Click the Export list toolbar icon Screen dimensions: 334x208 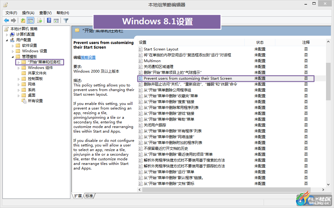click(x=39, y=21)
